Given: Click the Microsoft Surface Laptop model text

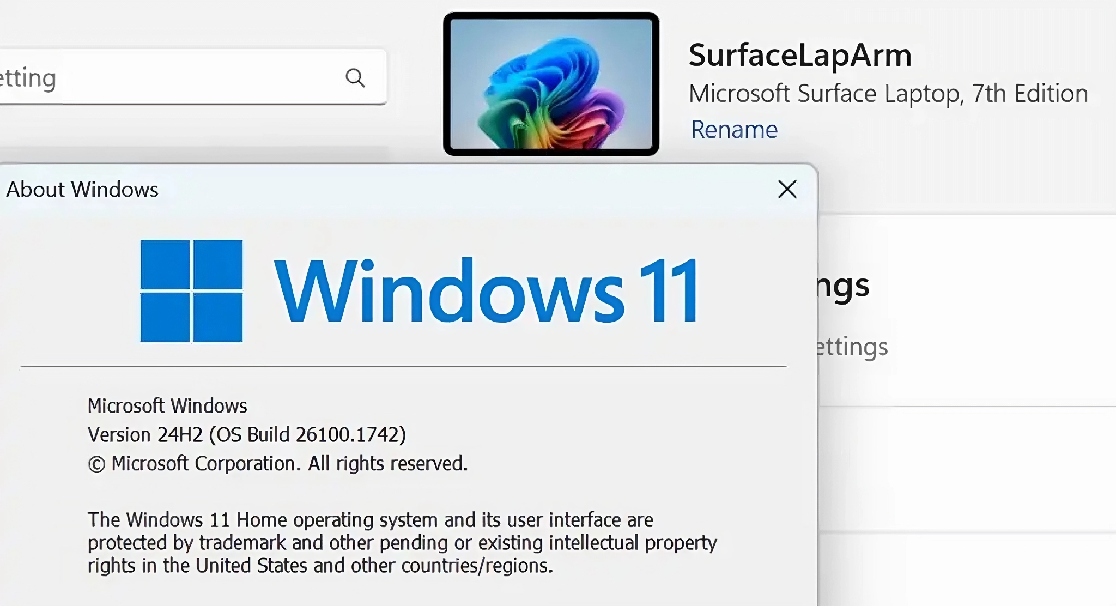Looking at the screenshot, I should tap(888, 94).
